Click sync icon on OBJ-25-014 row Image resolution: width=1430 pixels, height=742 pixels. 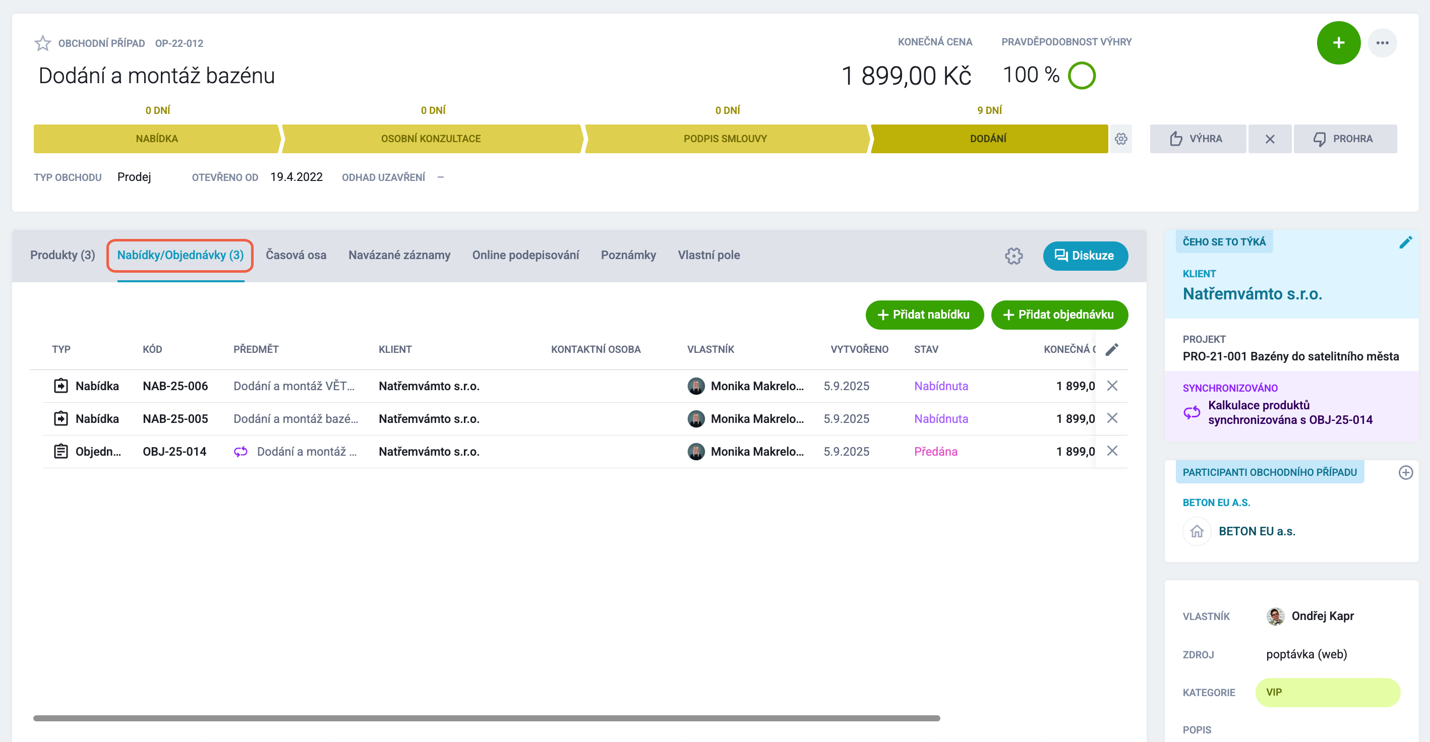241,451
